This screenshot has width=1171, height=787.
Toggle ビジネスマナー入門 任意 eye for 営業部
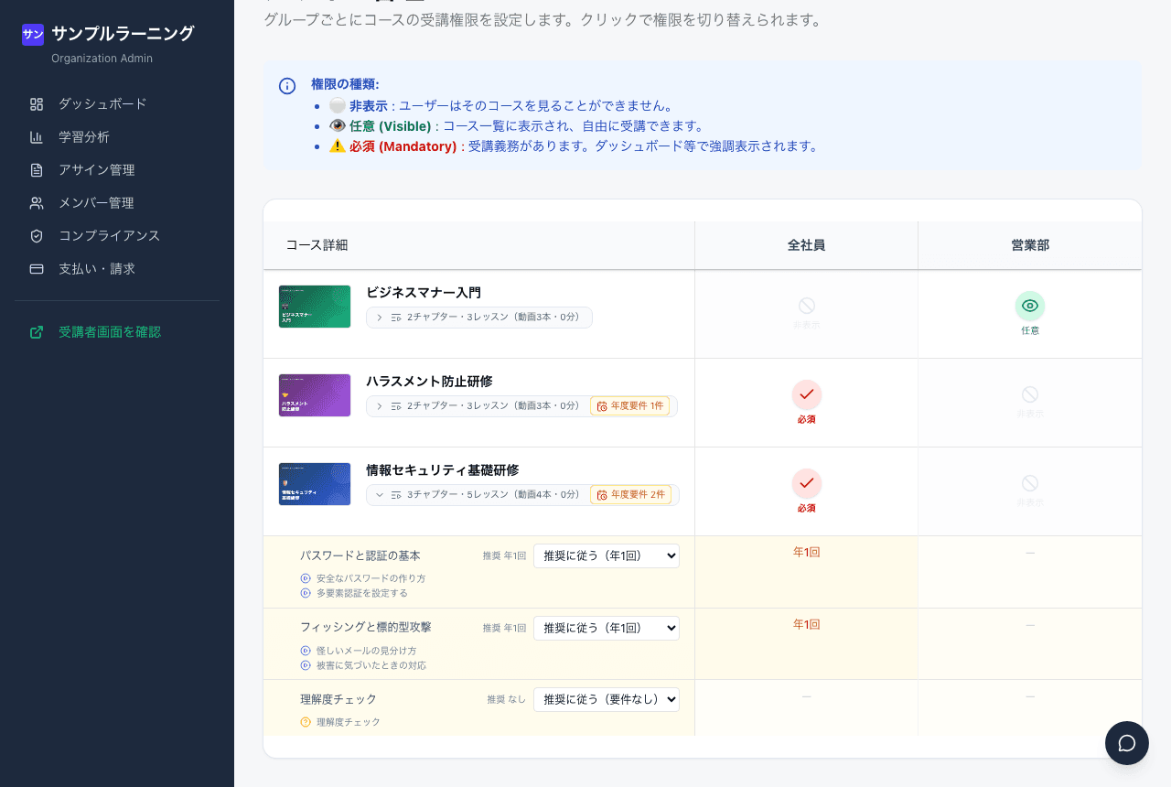point(1030,313)
